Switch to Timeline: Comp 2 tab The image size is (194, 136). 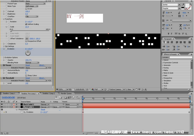pos(49,94)
